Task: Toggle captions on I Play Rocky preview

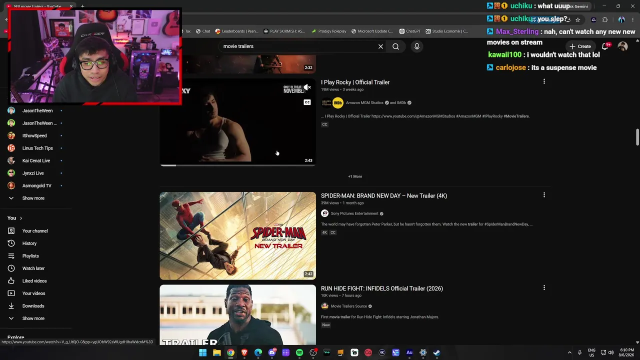Action: 307,102
